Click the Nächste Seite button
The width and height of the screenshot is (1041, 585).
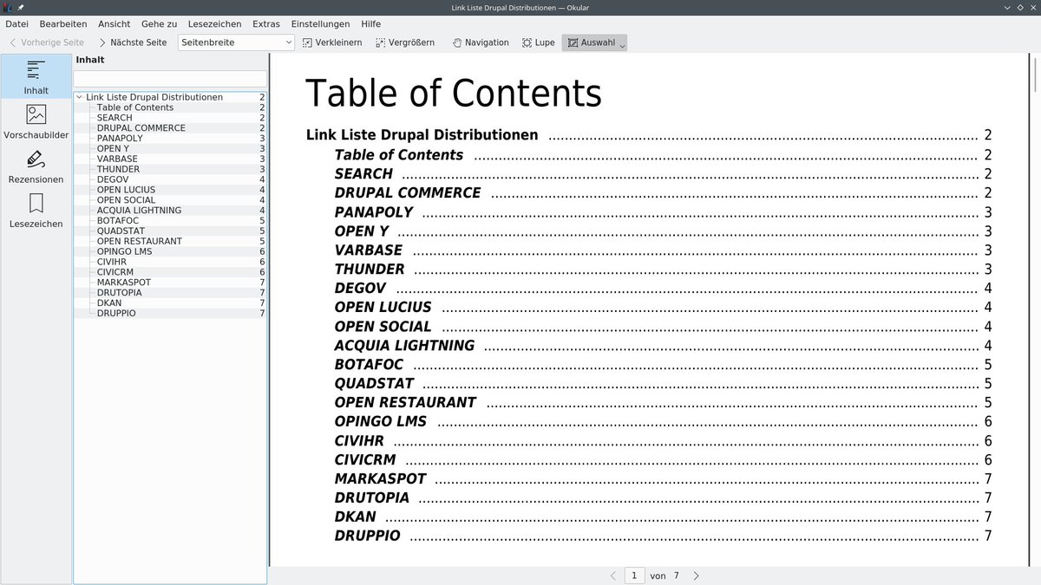coord(132,42)
